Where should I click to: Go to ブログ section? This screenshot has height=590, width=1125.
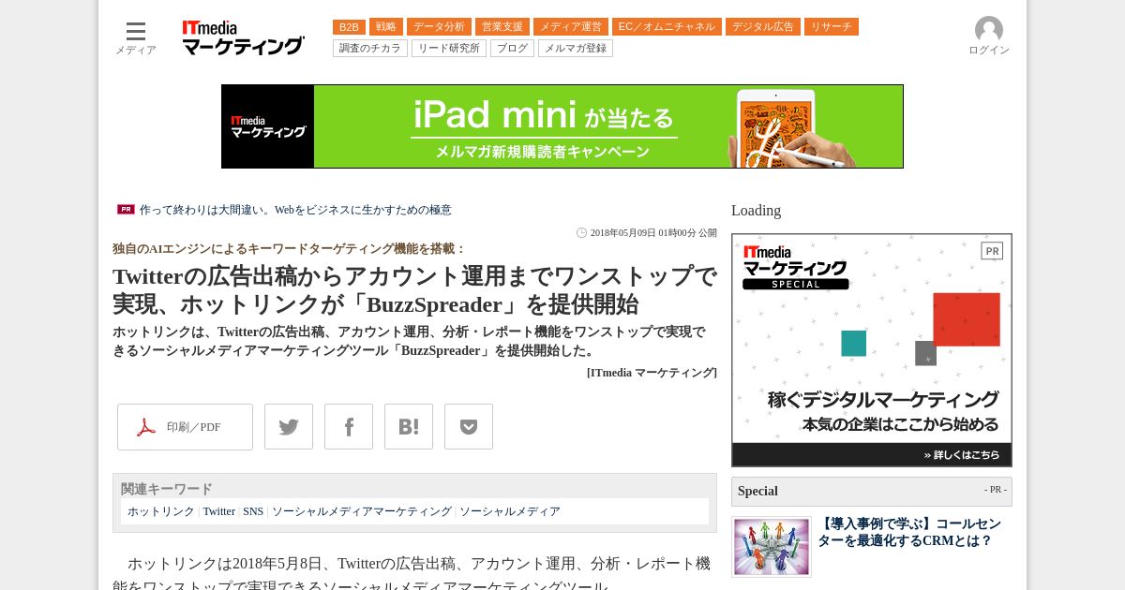point(512,49)
